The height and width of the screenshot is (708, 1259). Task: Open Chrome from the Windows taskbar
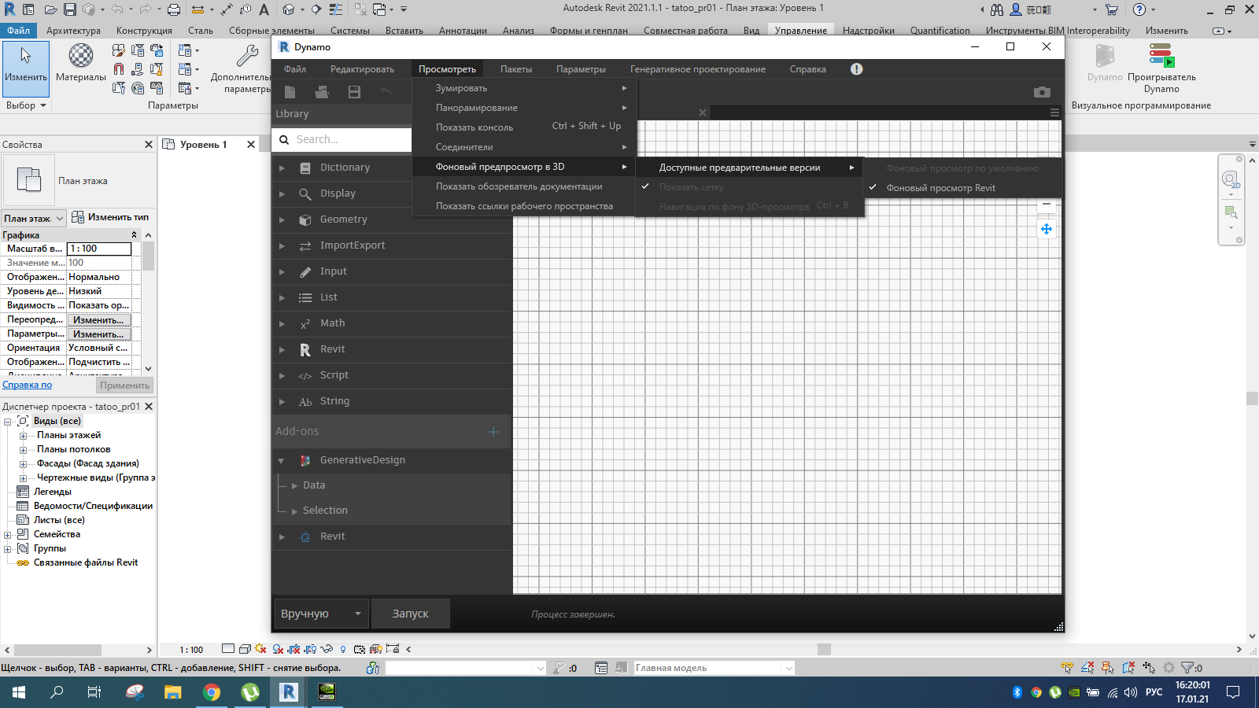pyautogui.click(x=212, y=692)
